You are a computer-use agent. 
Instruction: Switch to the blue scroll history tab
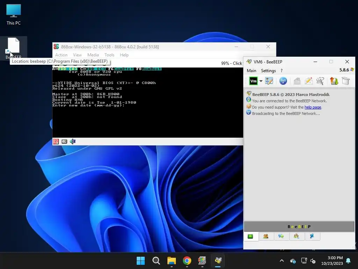[312, 236]
